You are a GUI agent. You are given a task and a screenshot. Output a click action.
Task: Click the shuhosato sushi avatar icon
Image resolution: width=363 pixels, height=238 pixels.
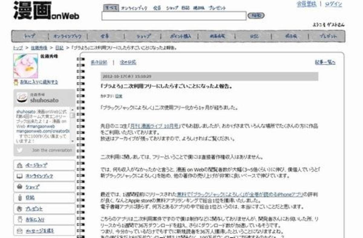click(x=22, y=98)
